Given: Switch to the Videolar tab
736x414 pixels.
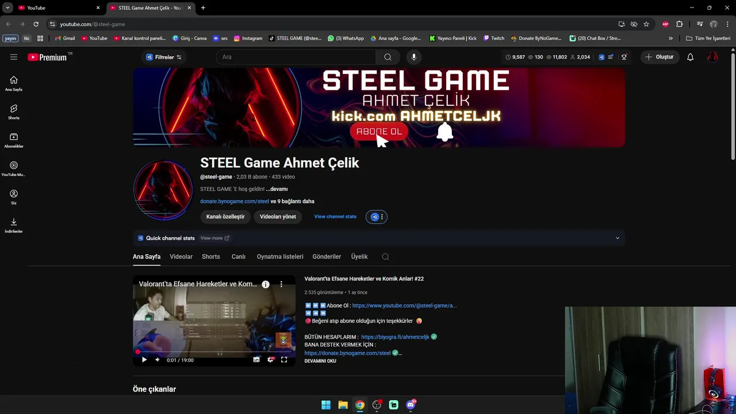Looking at the screenshot, I should click(181, 256).
